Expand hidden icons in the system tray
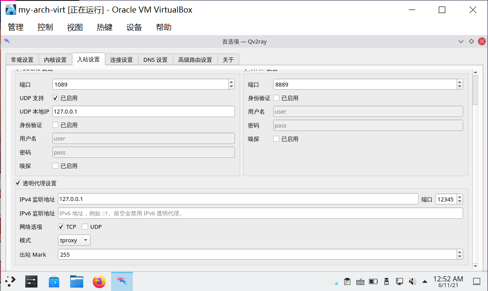The image size is (488, 291). tap(424, 281)
